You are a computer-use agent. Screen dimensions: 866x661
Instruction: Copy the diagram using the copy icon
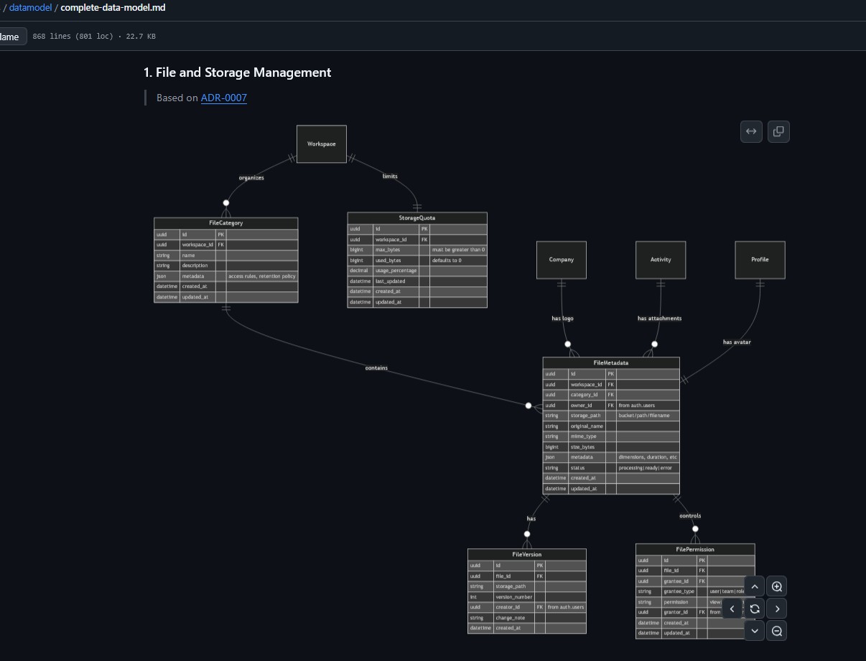778,131
